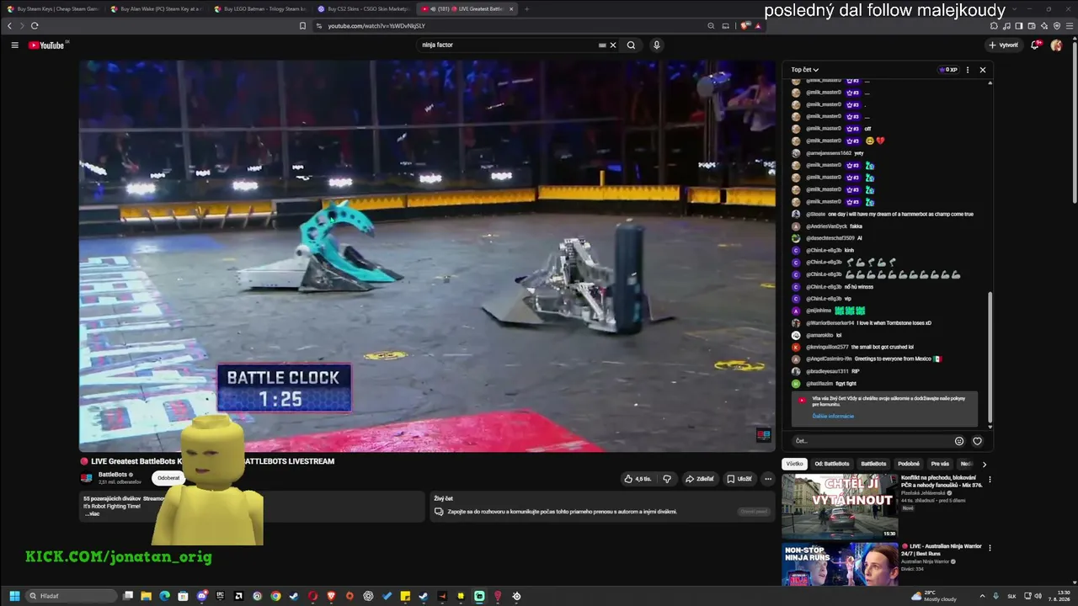The width and height of the screenshot is (1078, 606).
Task: Open the Australian Ninja Warrior live thumbnail
Action: 840,564
